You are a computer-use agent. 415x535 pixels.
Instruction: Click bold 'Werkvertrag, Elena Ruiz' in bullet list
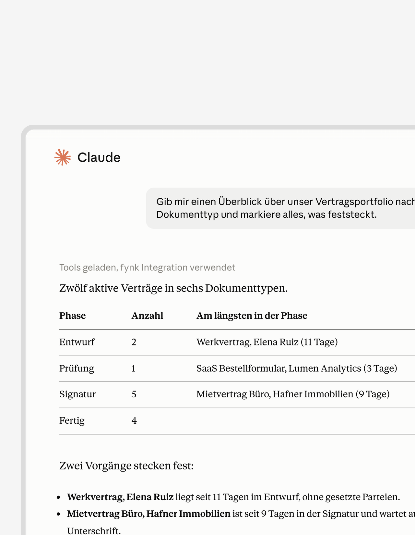(120, 497)
